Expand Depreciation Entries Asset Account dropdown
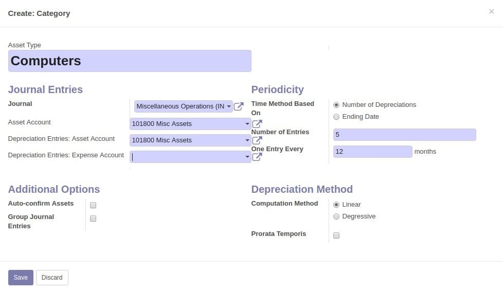Image resolution: width=503 pixels, height=292 pixels. (x=247, y=140)
